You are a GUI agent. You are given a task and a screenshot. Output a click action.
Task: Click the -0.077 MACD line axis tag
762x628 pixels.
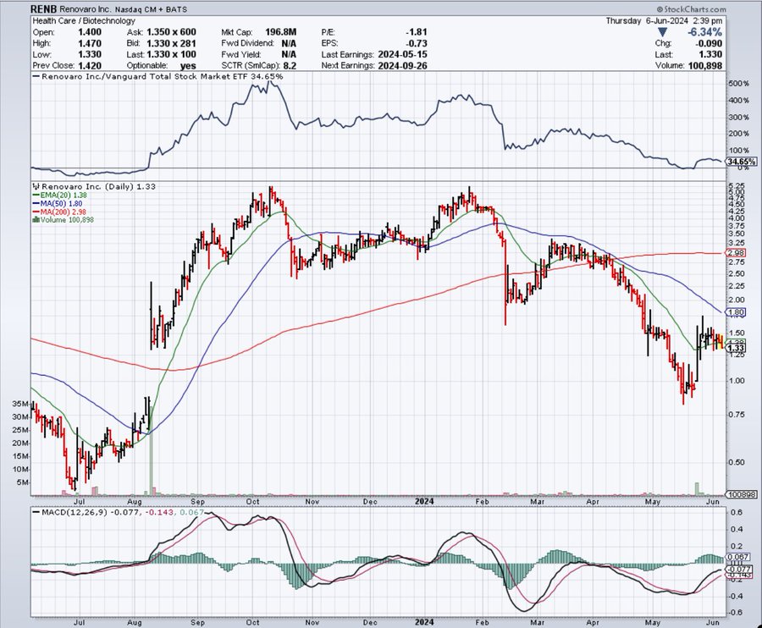(738, 569)
